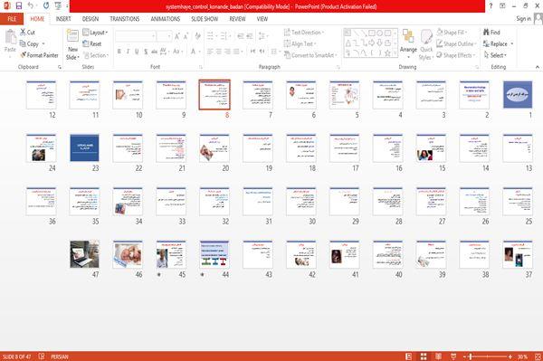Cut the selection with the scissors icon
Image resolution: width=543 pixels, height=361 pixels.
click(24, 33)
